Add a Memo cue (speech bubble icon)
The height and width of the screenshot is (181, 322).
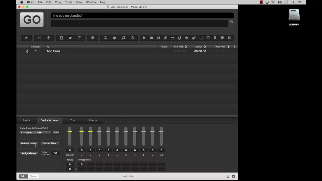(x=222, y=38)
